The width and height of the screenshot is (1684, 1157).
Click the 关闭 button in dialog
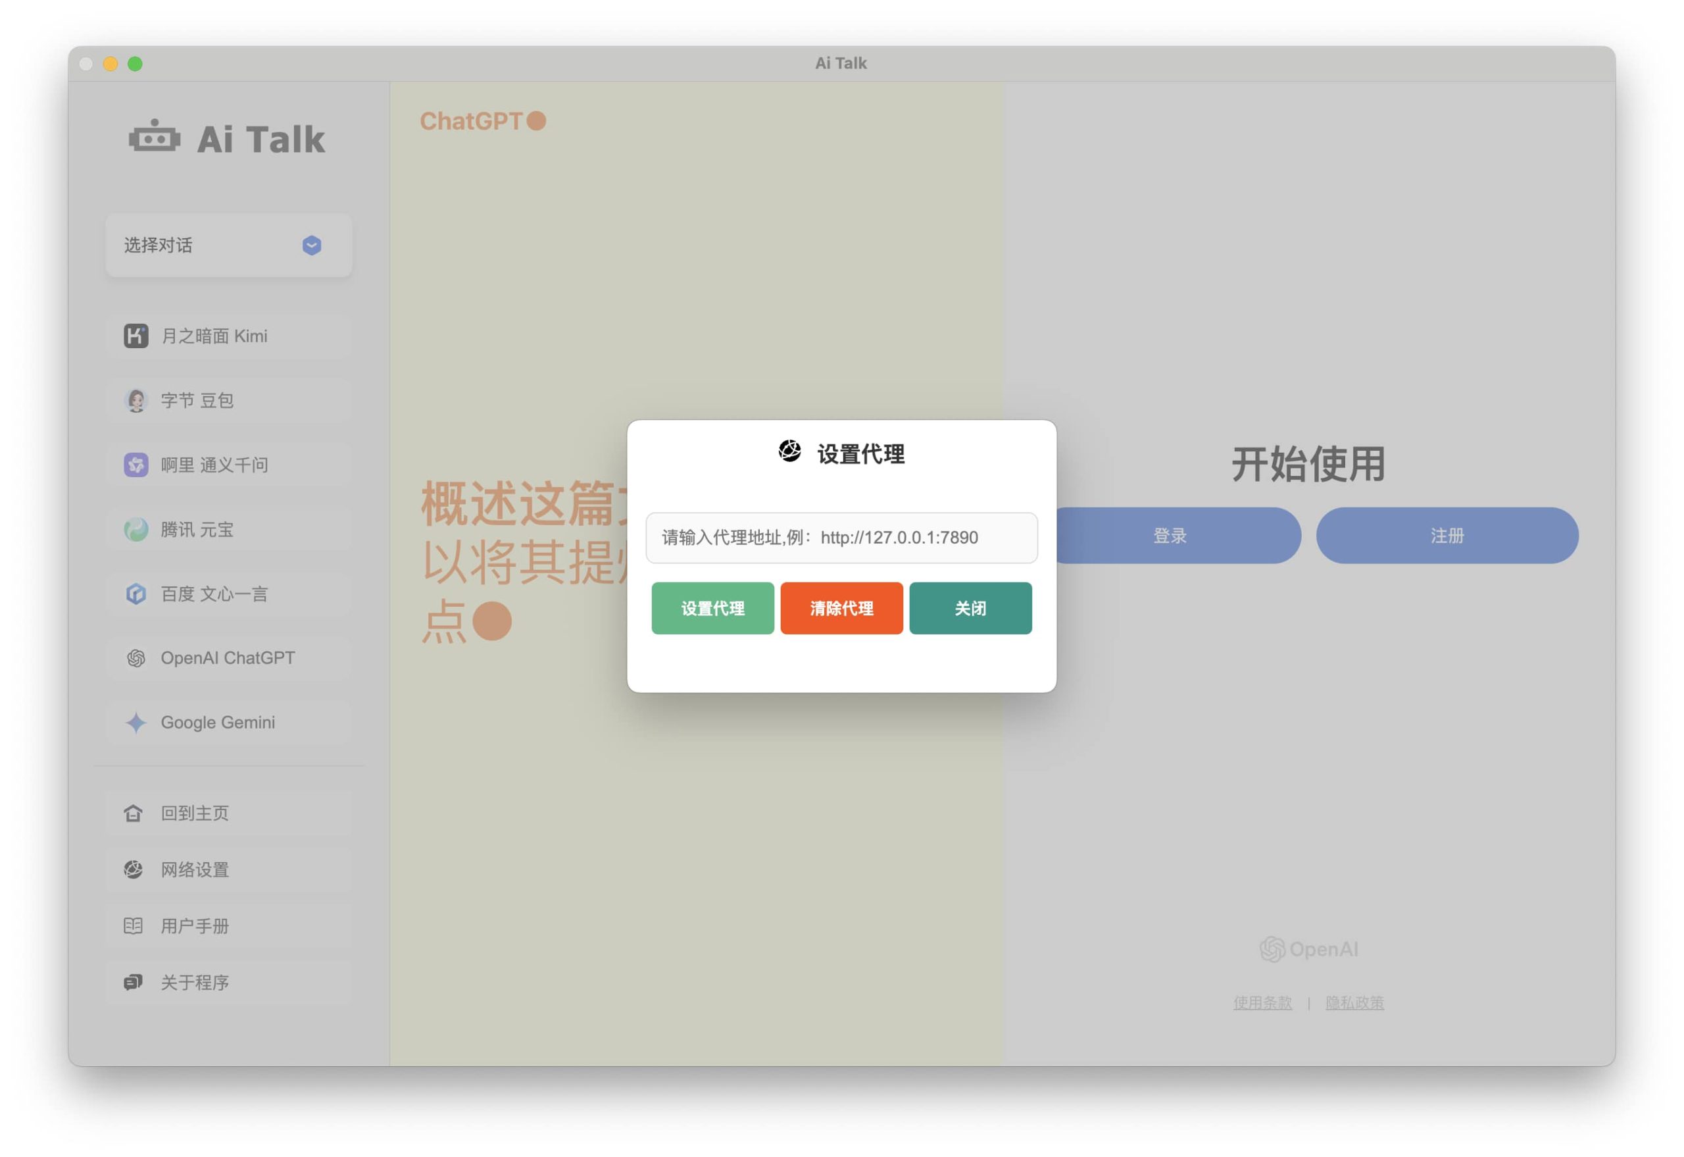(x=970, y=608)
